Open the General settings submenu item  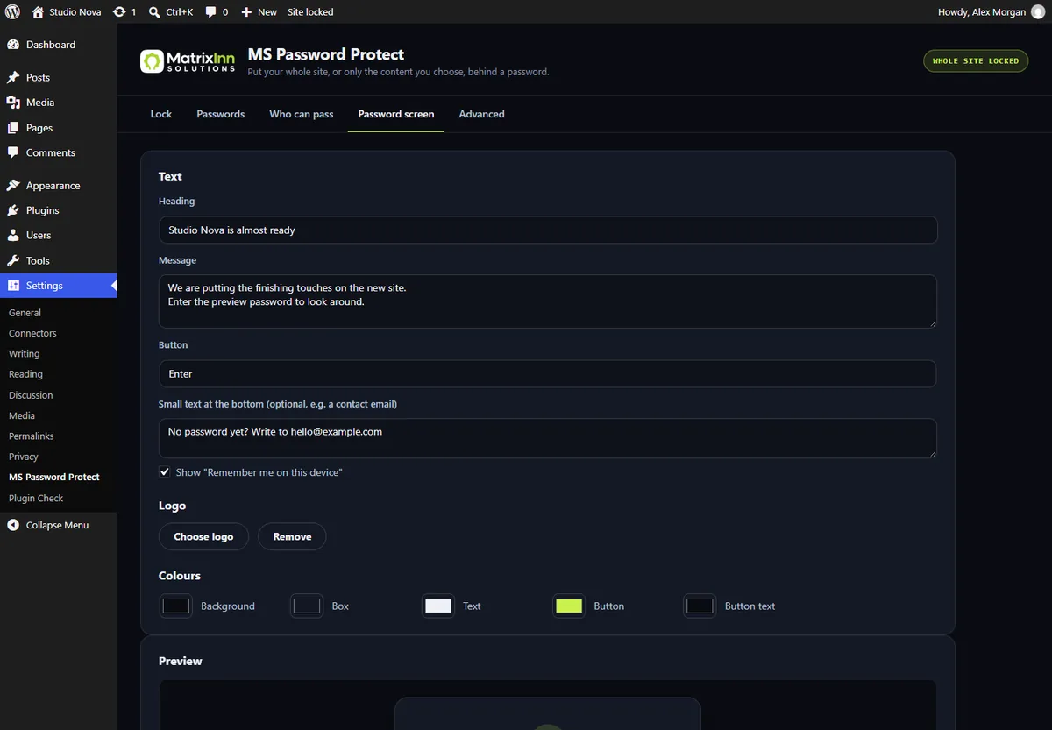tap(25, 313)
